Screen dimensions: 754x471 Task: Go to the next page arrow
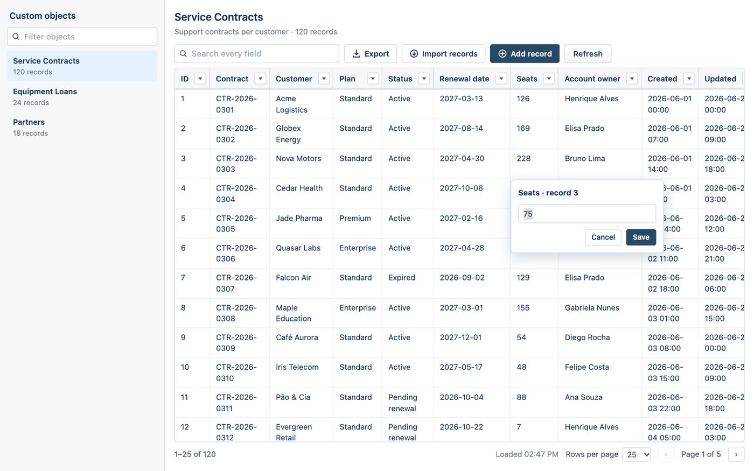736,454
